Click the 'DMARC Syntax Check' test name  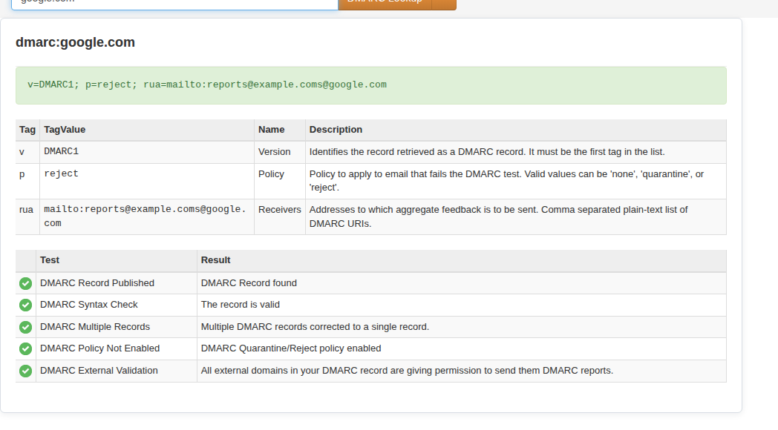(89, 305)
